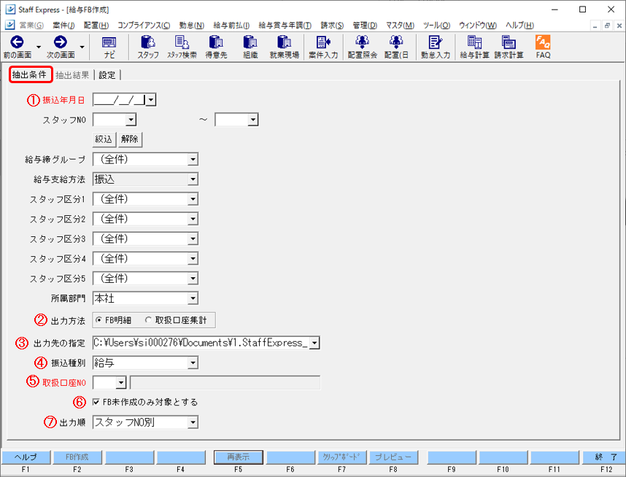Open the 配置(H) menu
Screen dimensions: 626x477
point(96,25)
